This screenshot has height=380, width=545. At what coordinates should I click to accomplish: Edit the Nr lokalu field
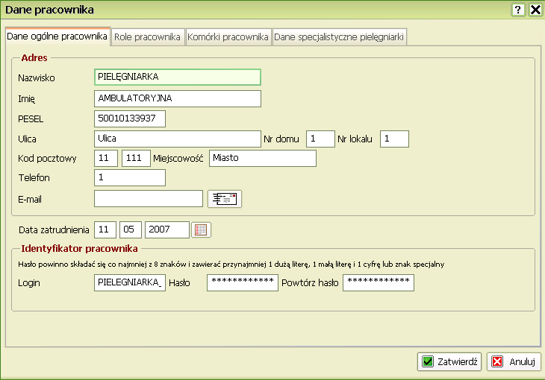click(394, 139)
